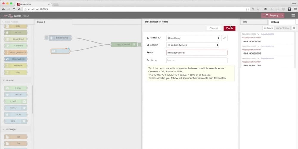This screenshot has height=149, width=298.
Task: Click the browser reload icon
Action: pos(14,9)
